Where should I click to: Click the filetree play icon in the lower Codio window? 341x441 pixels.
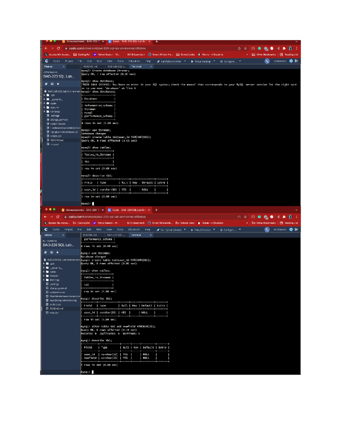58,252
